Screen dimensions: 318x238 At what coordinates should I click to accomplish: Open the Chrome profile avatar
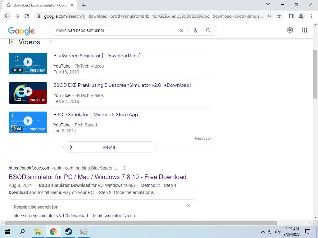pos(301,16)
